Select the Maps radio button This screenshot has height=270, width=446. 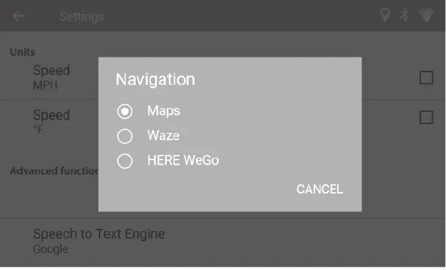click(x=124, y=111)
